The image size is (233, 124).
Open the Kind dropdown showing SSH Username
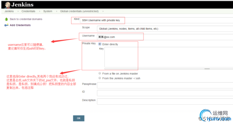[156, 20]
